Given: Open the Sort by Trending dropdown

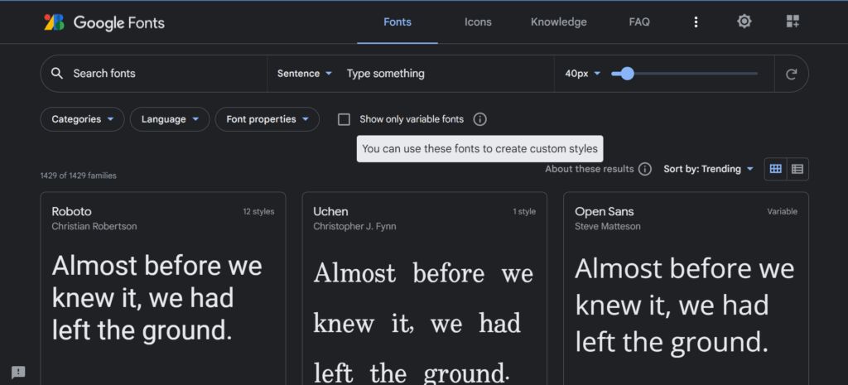Looking at the screenshot, I should 709,169.
